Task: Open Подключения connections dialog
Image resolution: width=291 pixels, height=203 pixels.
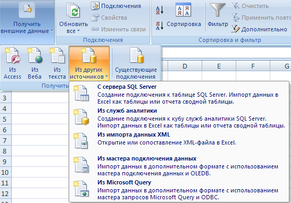Action: coord(116,6)
